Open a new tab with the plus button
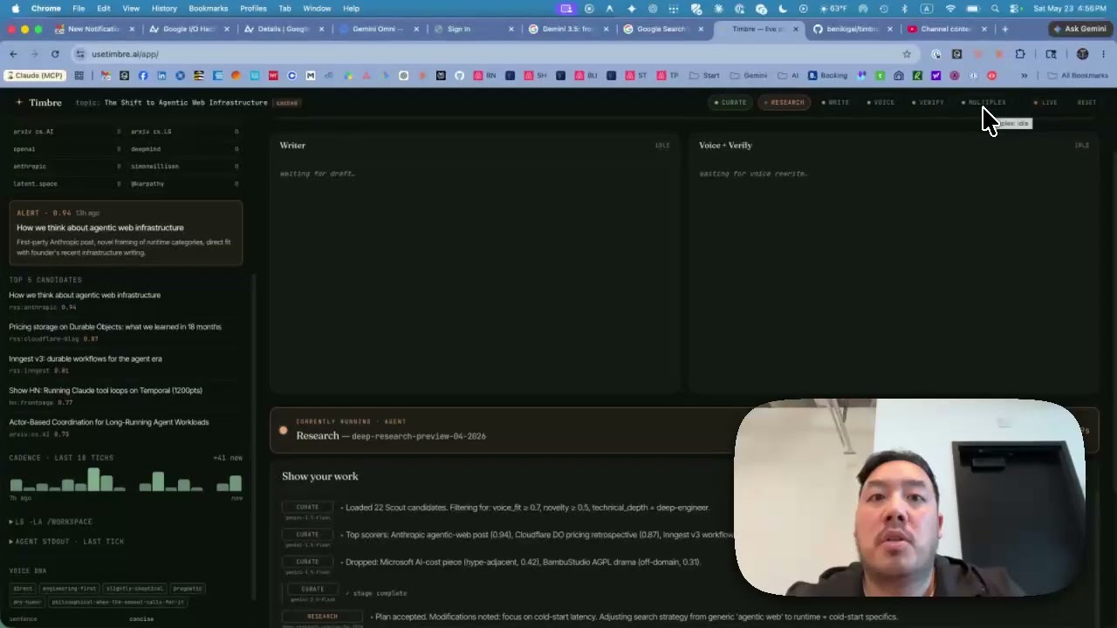Image resolution: width=1117 pixels, height=628 pixels. click(x=1004, y=29)
